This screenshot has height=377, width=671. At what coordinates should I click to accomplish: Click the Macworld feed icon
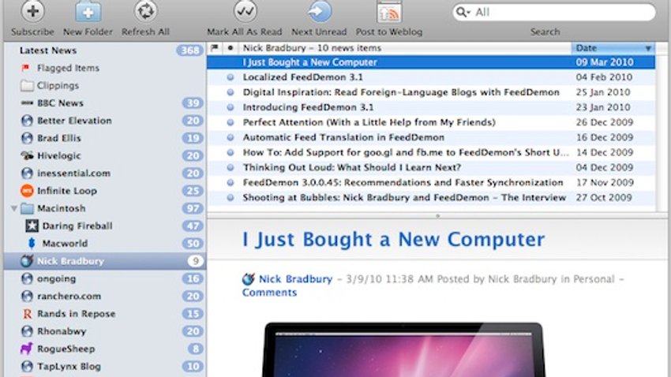pyautogui.click(x=32, y=243)
